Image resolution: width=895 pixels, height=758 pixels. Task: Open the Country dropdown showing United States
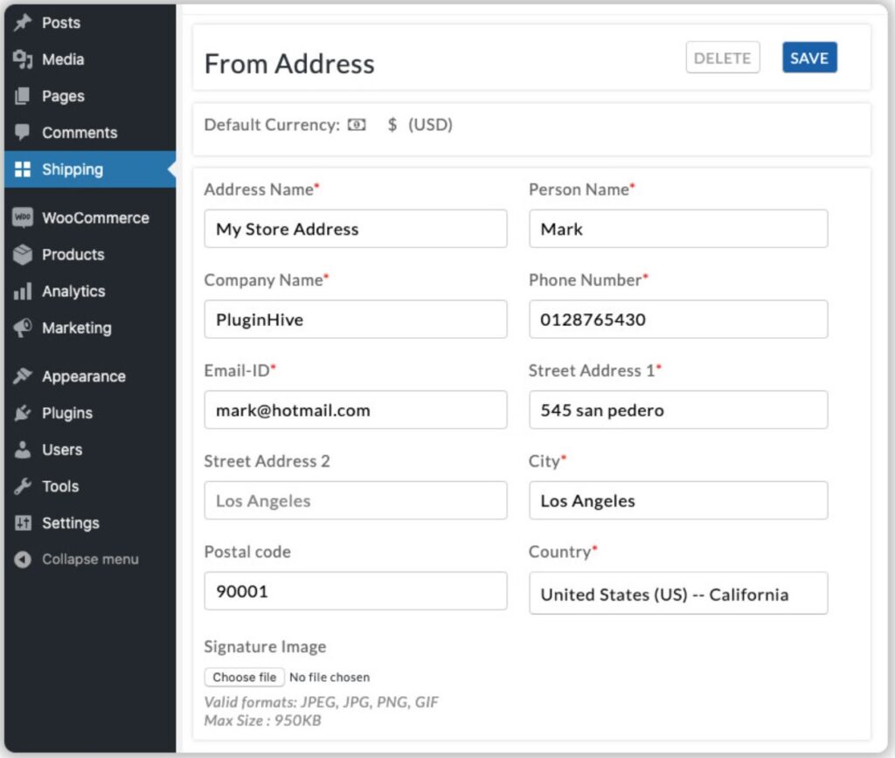point(678,593)
